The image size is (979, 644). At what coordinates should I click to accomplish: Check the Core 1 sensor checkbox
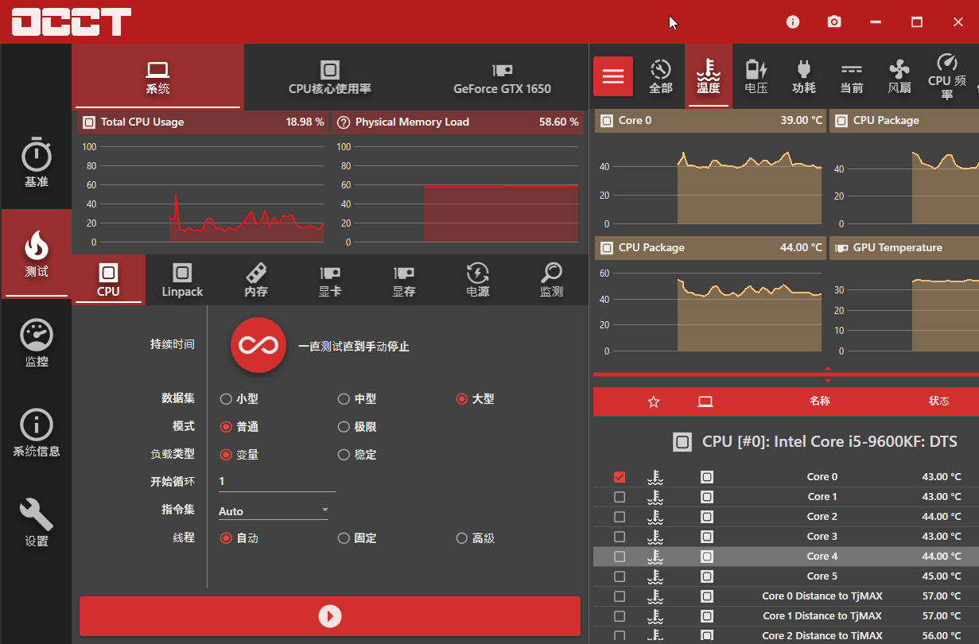point(620,497)
